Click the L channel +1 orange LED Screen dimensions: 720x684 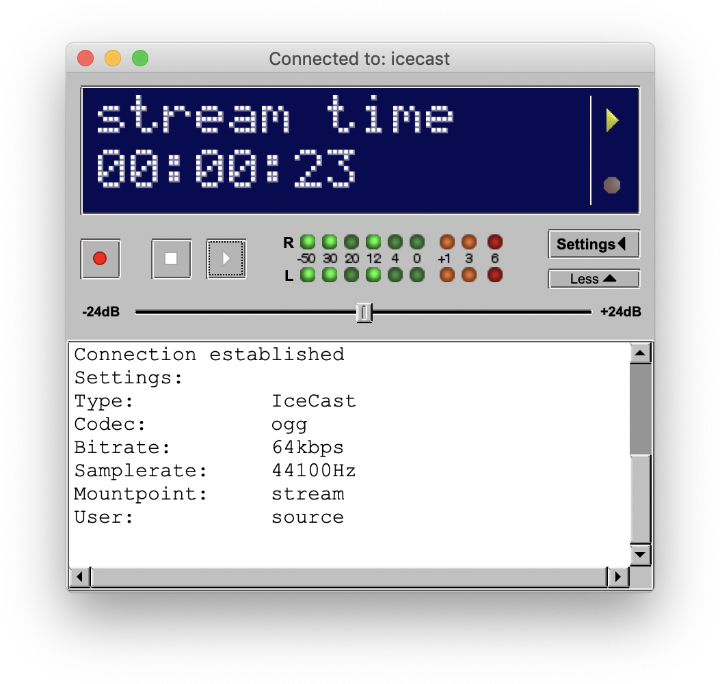pos(446,275)
